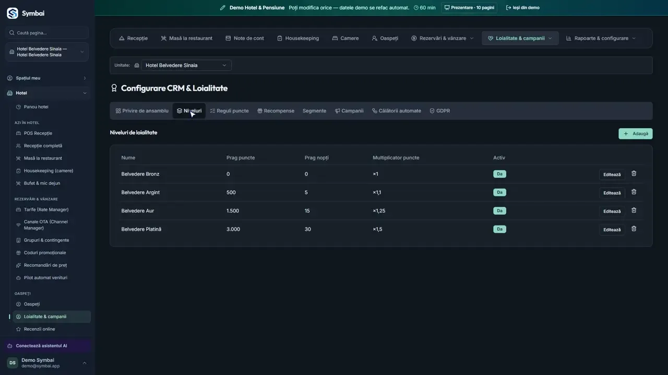The image size is (668, 375).
Task: Delete the Belvedere Bronz level via trash icon
Action: point(634,174)
